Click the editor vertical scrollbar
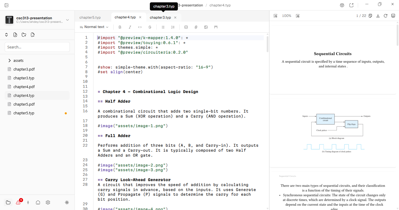The height and width of the screenshot is (210, 399). (268, 44)
